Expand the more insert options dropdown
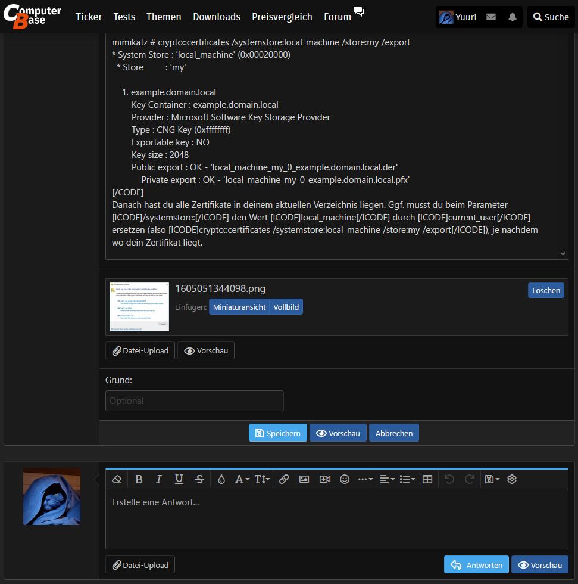The width and height of the screenshot is (578, 584). coord(365,479)
